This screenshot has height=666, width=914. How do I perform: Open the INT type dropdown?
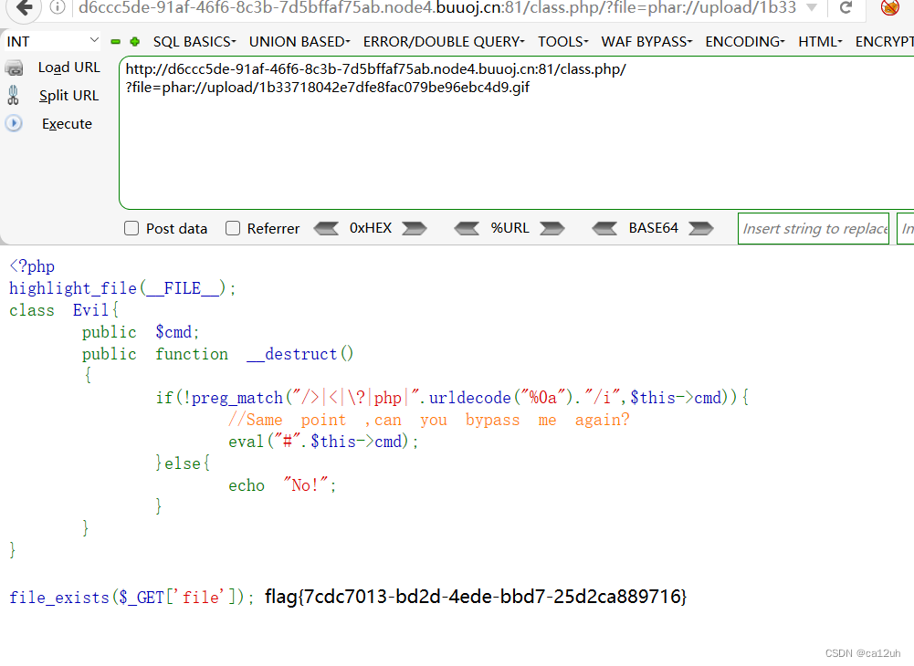52,41
